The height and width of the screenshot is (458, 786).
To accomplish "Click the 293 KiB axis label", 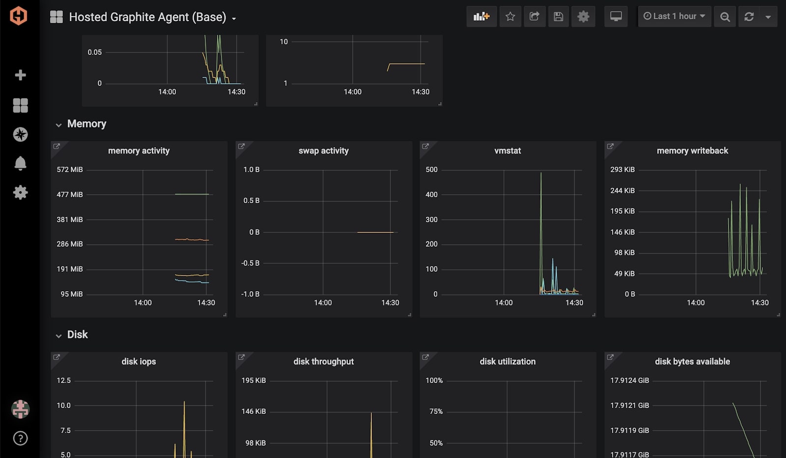I will click(x=622, y=170).
